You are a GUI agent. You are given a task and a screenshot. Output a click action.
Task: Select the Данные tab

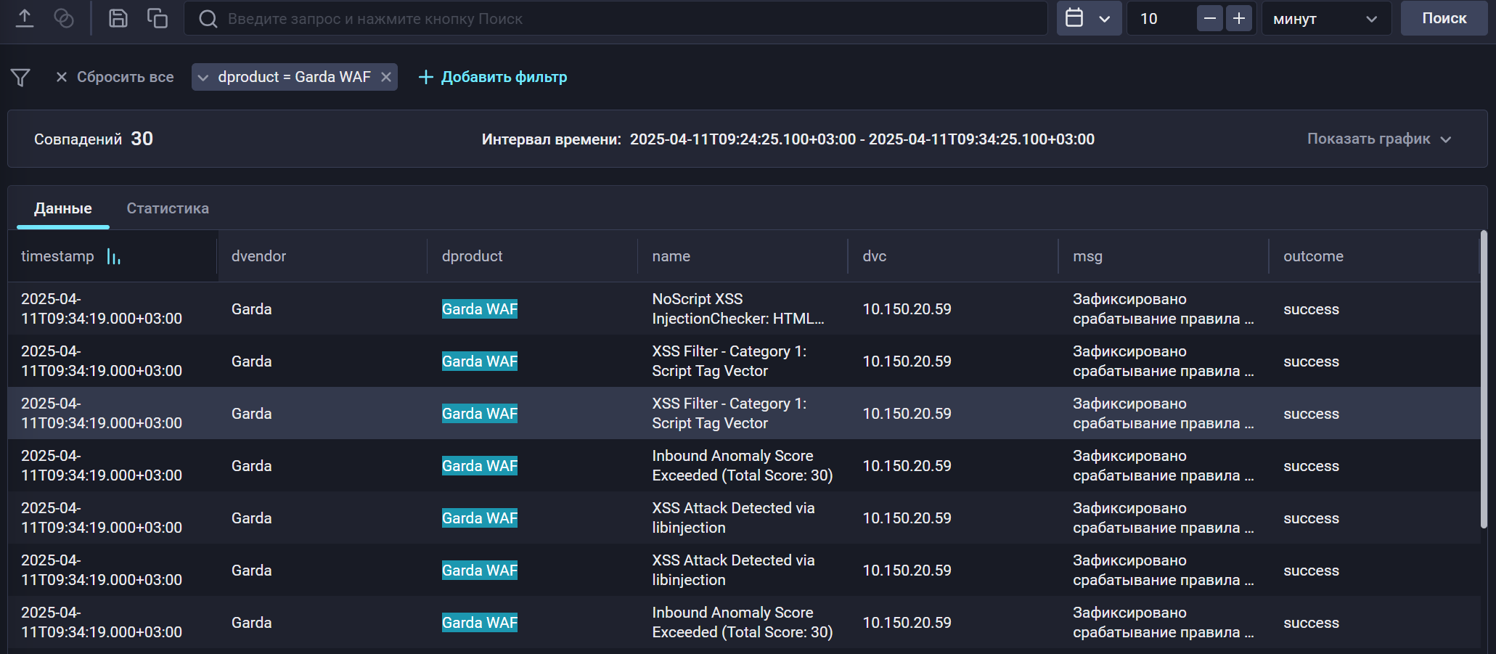(63, 208)
